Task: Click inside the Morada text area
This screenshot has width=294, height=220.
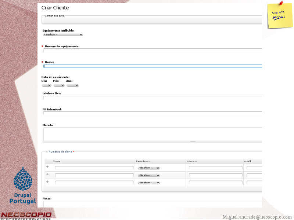Action: tap(153, 134)
